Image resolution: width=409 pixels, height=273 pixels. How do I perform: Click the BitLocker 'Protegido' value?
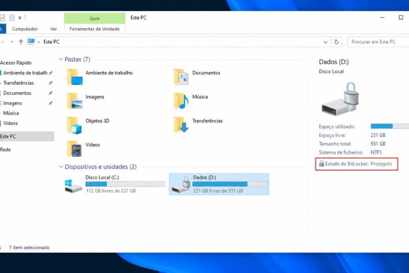point(381,164)
